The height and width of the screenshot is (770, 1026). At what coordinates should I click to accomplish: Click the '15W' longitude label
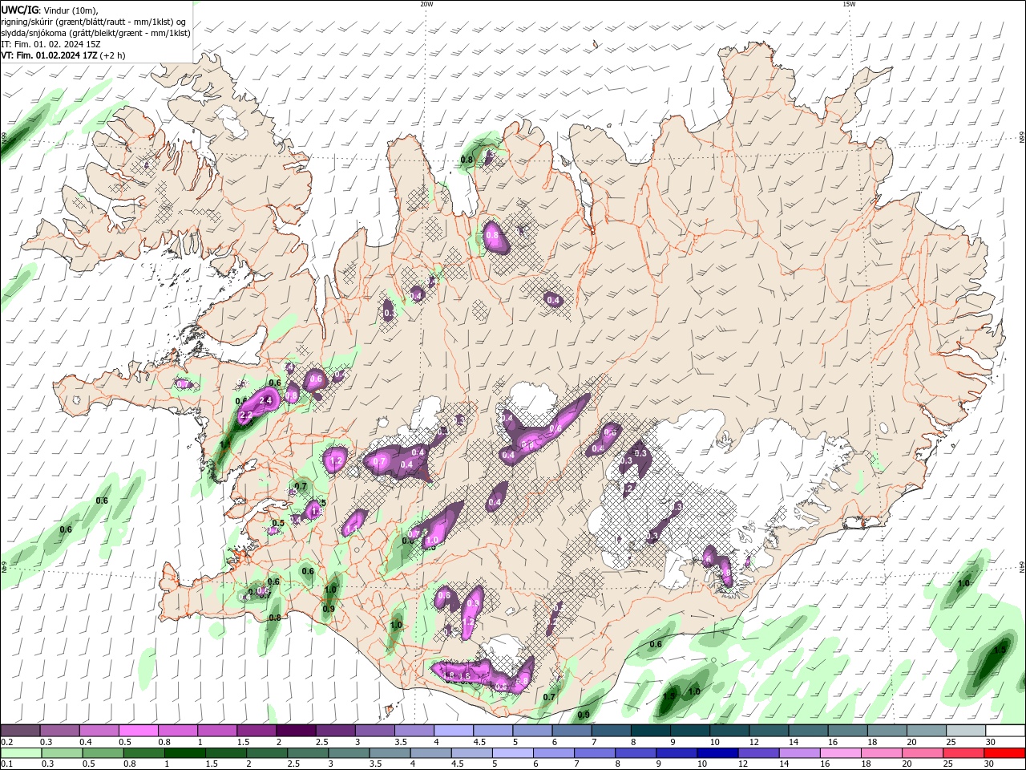(849, 4)
